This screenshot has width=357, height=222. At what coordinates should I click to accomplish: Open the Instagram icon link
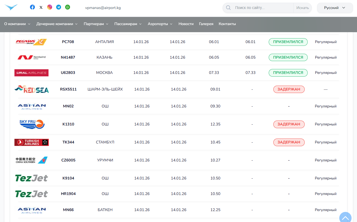tap(50, 7)
